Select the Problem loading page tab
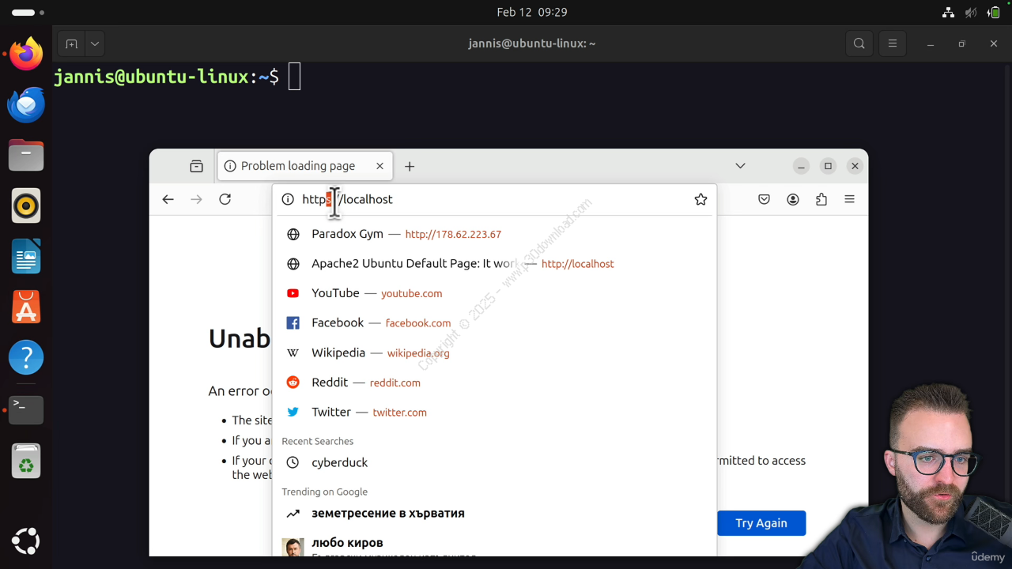 click(x=304, y=166)
